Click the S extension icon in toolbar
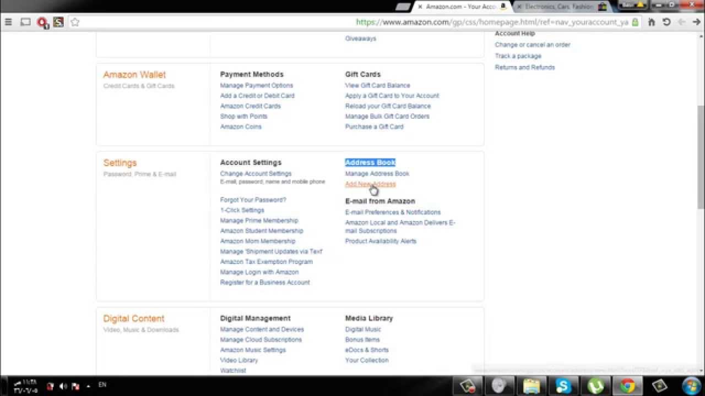This screenshot has width=705, height=396. (58, 22)
